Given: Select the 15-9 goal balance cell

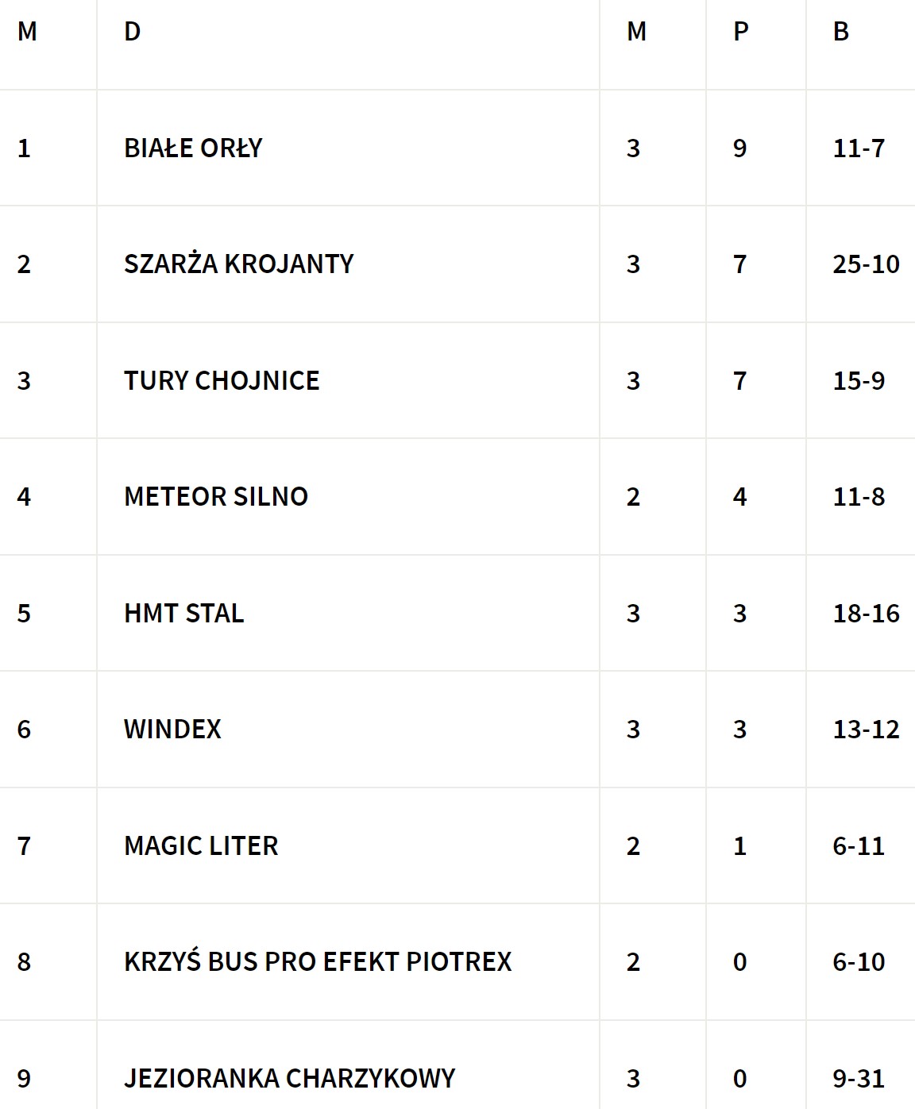Looking at the screenshot, I should pyautogui.click(x=859, y=381).
